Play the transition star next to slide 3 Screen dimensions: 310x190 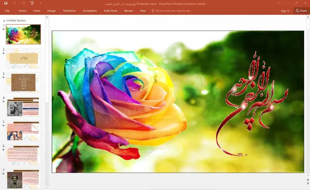[3, 77]
